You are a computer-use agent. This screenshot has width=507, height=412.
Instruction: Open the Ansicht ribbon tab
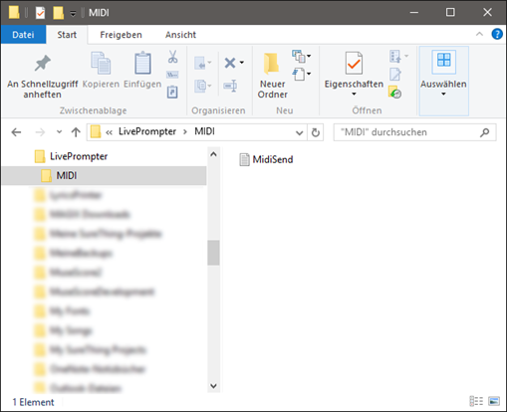pos(180,35)
